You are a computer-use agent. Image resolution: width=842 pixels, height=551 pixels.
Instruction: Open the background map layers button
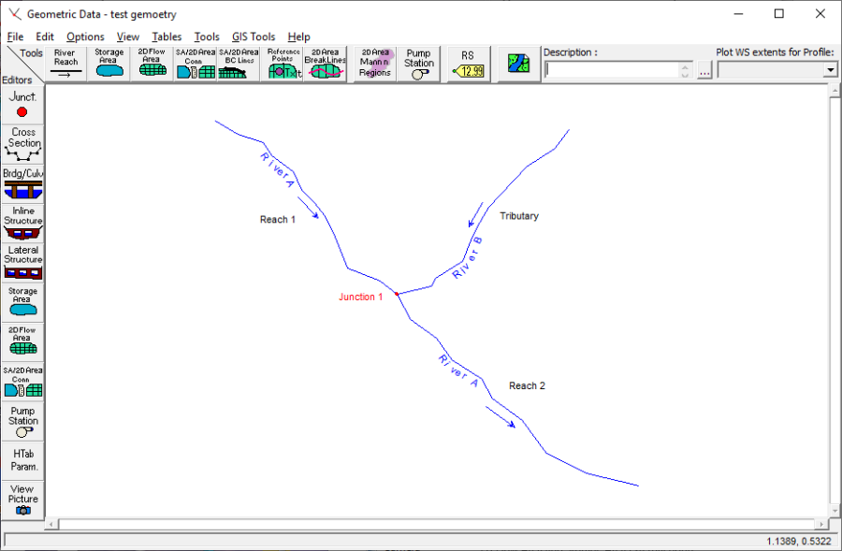click(518, 64)
